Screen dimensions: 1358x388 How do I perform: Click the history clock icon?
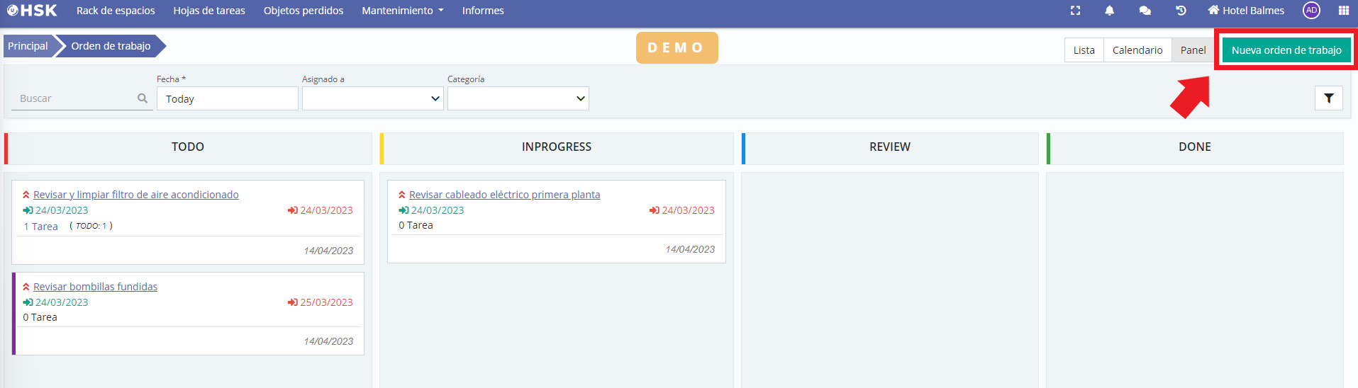[x=1181, y=11]
